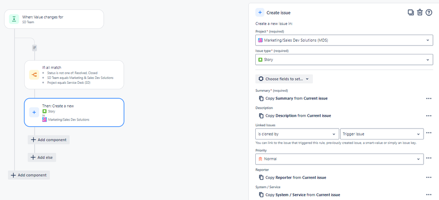Select the If: all match condition card
439x200 pixels.
[x=74, y=75]
